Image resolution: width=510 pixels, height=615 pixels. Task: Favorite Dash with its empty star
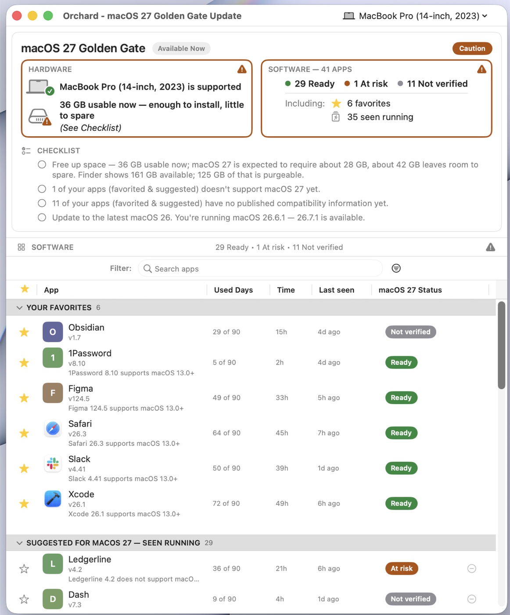[x=24, y=599]
